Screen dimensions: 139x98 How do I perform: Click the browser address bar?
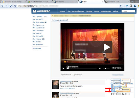click(68, 6)
